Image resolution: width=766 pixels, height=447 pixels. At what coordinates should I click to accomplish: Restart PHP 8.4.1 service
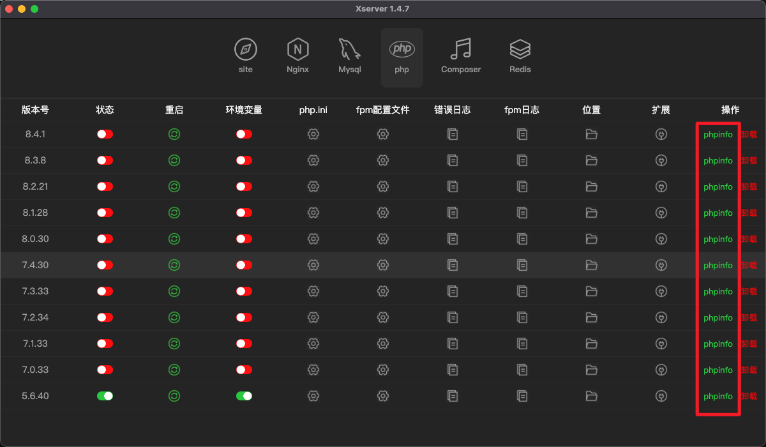pos(174,134)
